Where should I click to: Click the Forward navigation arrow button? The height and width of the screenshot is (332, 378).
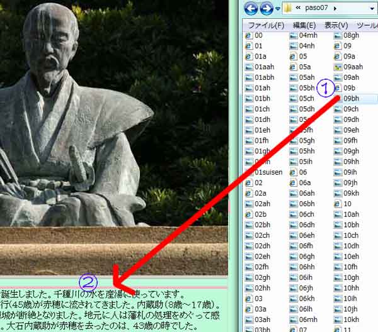coord(266,9)
